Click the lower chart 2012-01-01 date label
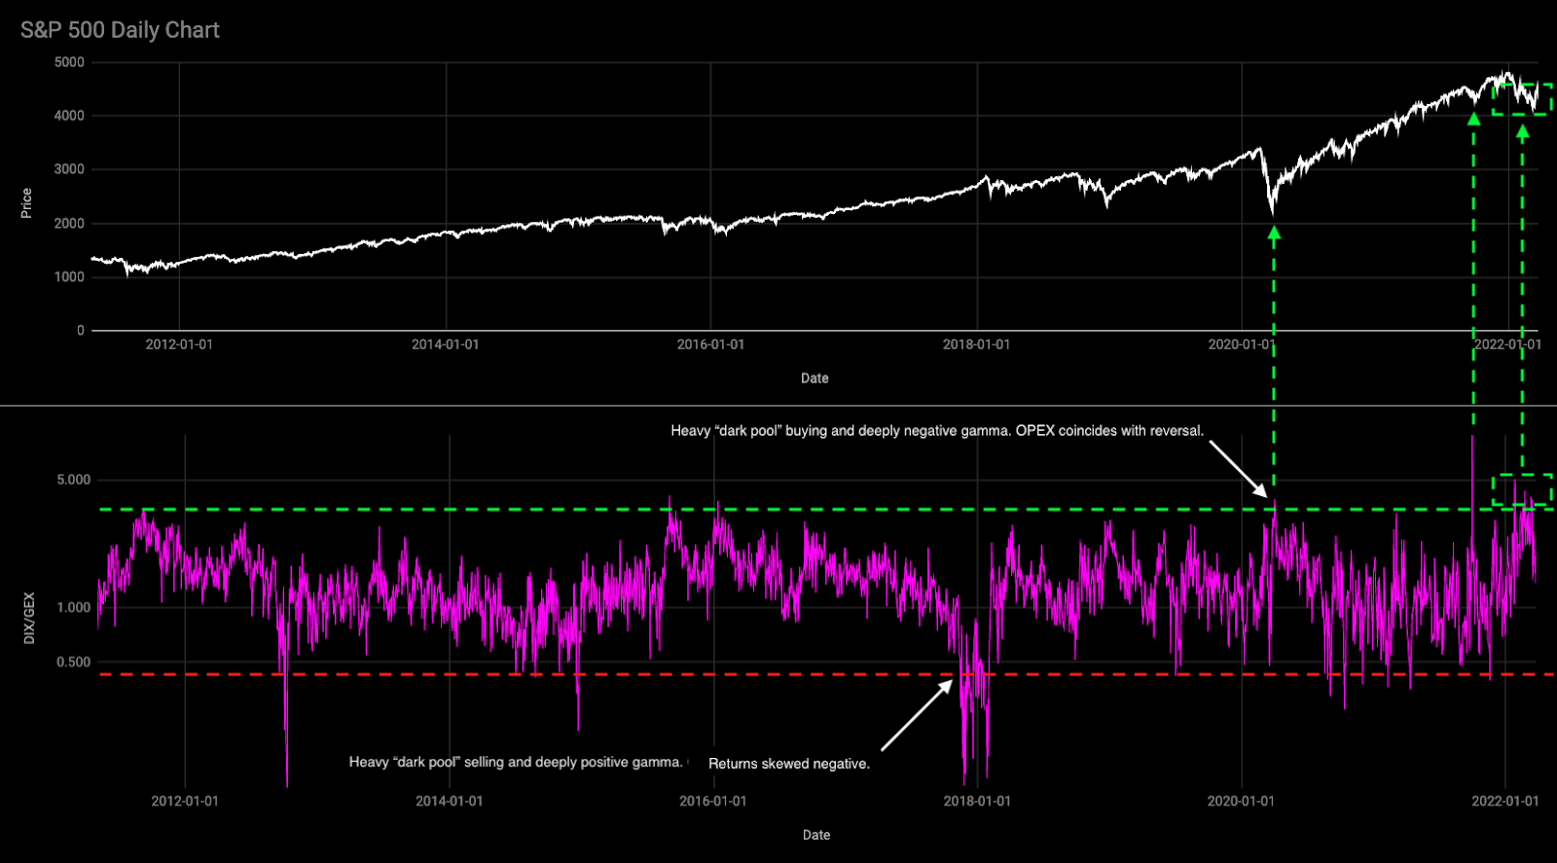 [185, 801]
